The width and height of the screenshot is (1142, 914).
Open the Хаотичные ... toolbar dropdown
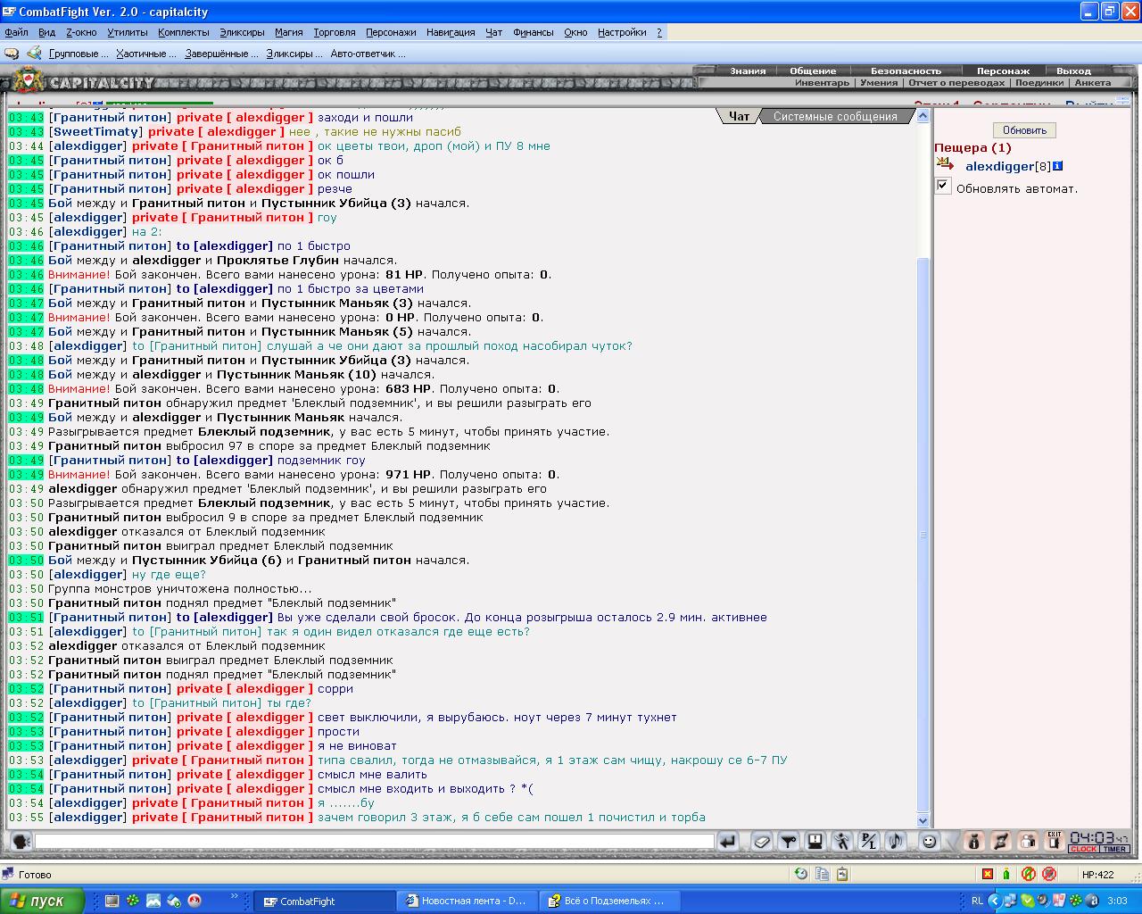(x=147, y=54)
